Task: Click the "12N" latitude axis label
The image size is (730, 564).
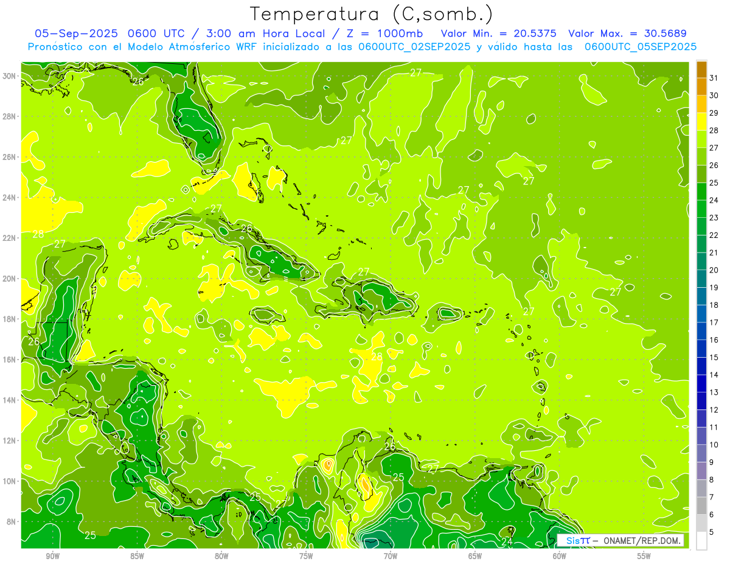Action: point(10,440)
